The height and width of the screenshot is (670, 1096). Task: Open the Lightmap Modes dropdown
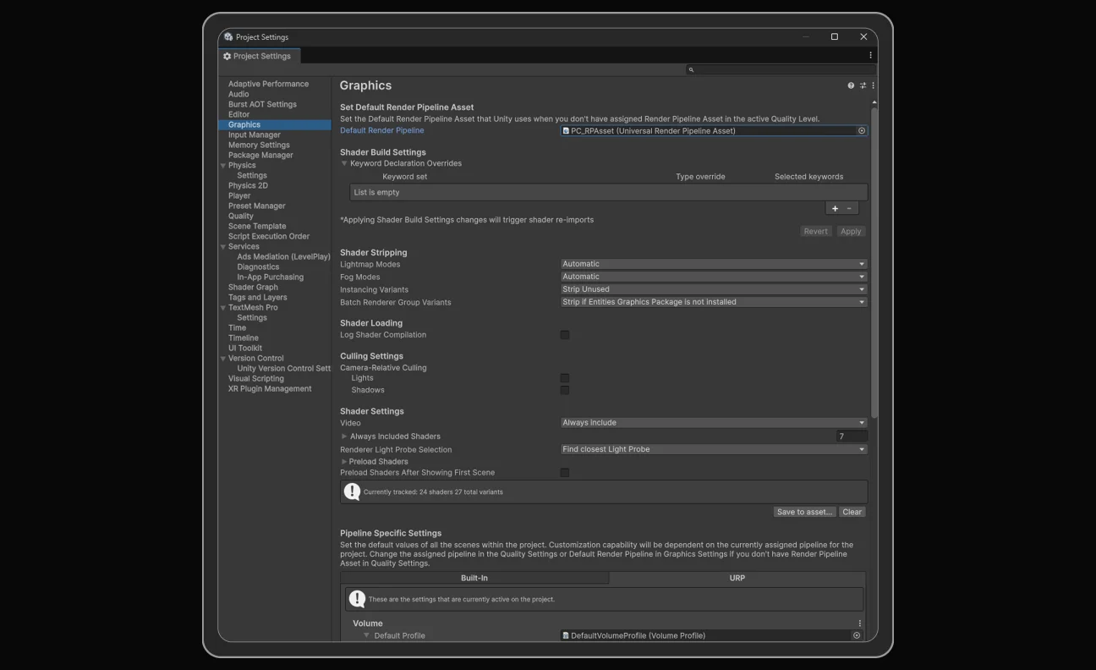coord(714,264)
